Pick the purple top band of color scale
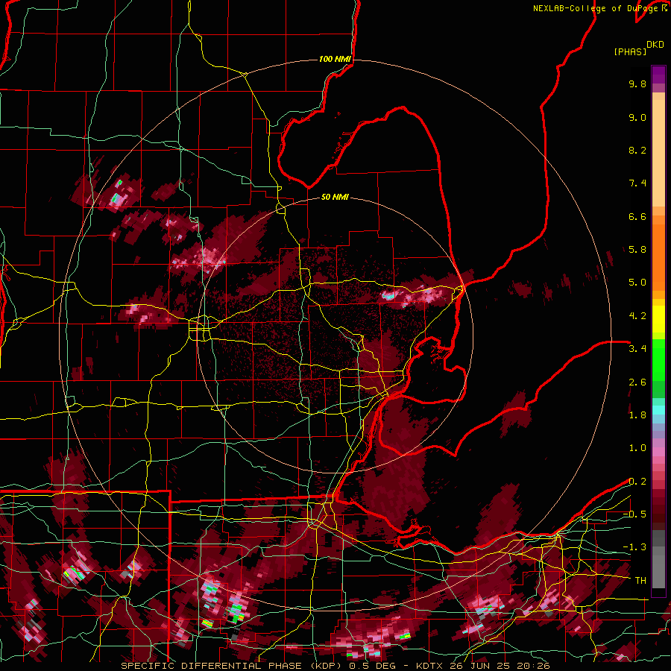The height and width of the screenshot is (671, 671). [658, 75]
